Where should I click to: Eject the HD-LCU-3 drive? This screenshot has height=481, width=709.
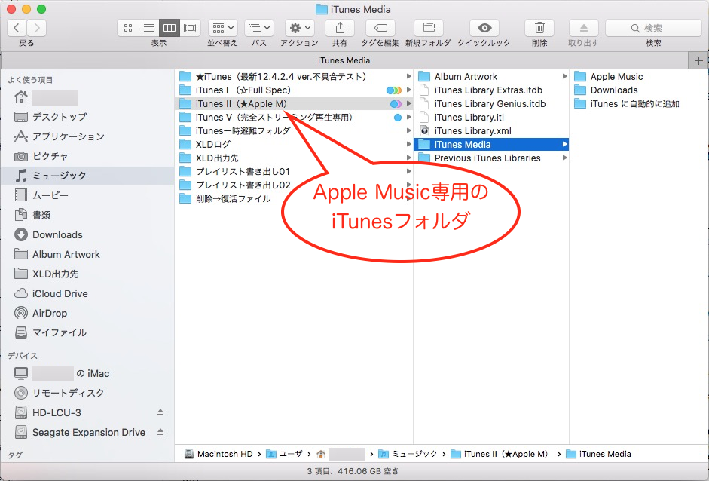[160, 412]
